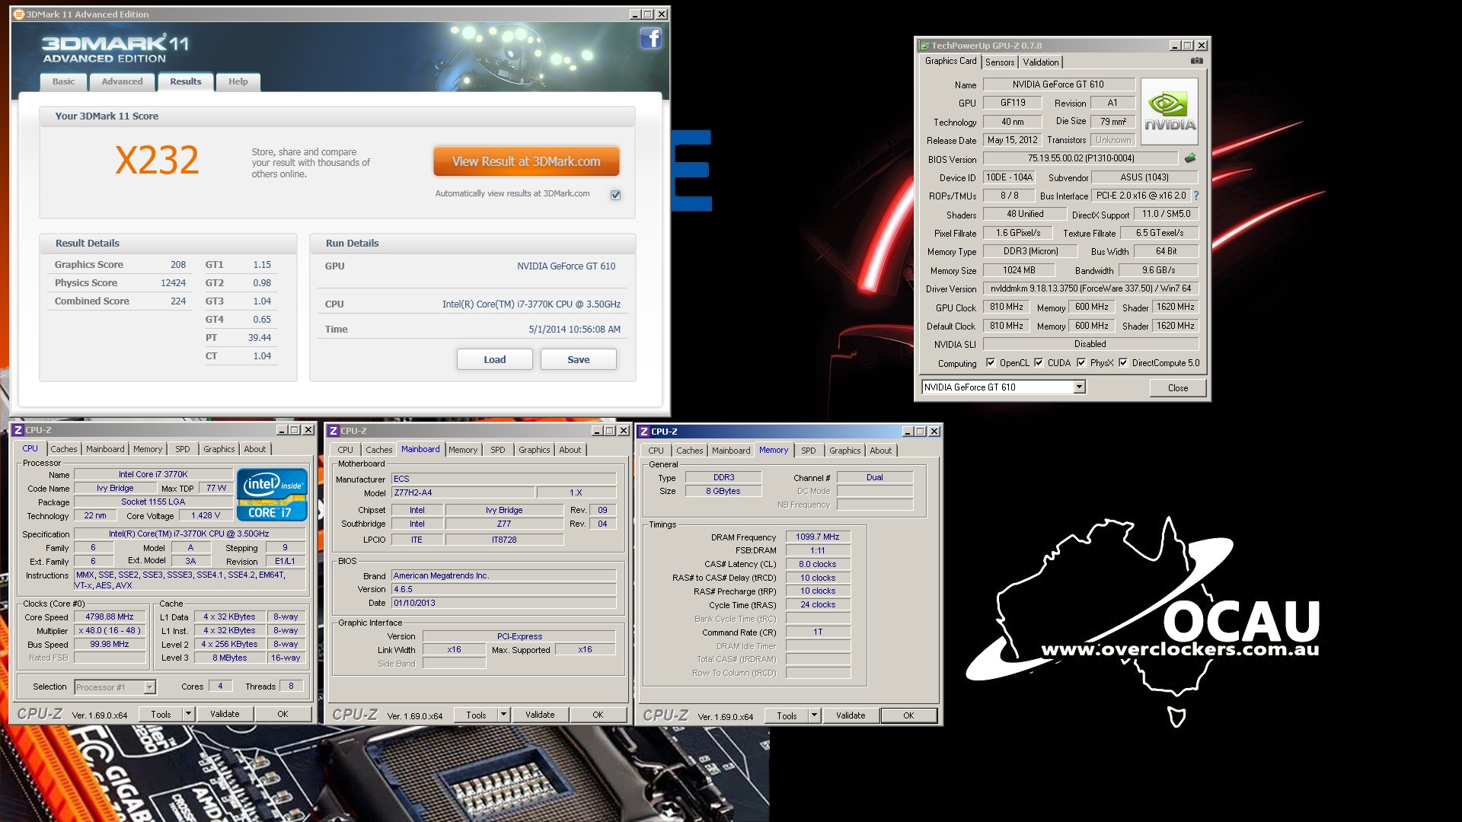1462x822 pixels.
Task: Click the motherboard model Z77H2-A4 field
Action: tap(463, 492)
